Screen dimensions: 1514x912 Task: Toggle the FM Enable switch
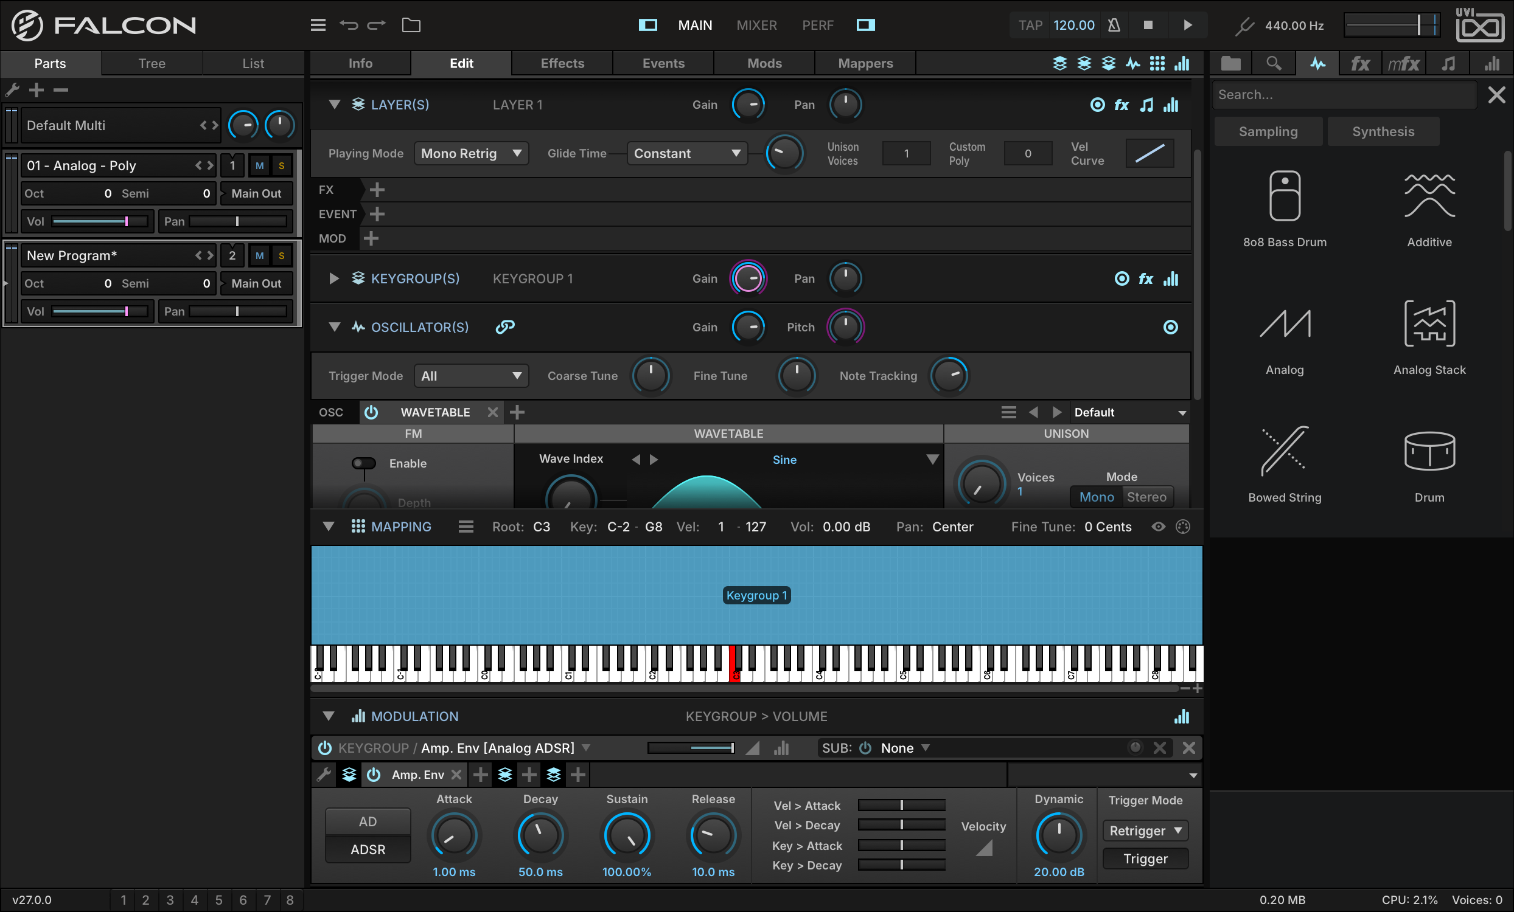coord(364,463)
